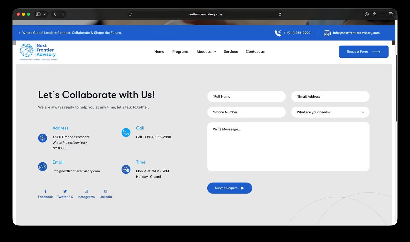
Task: Open the LinkedIn text link
Action: [106, 197]
